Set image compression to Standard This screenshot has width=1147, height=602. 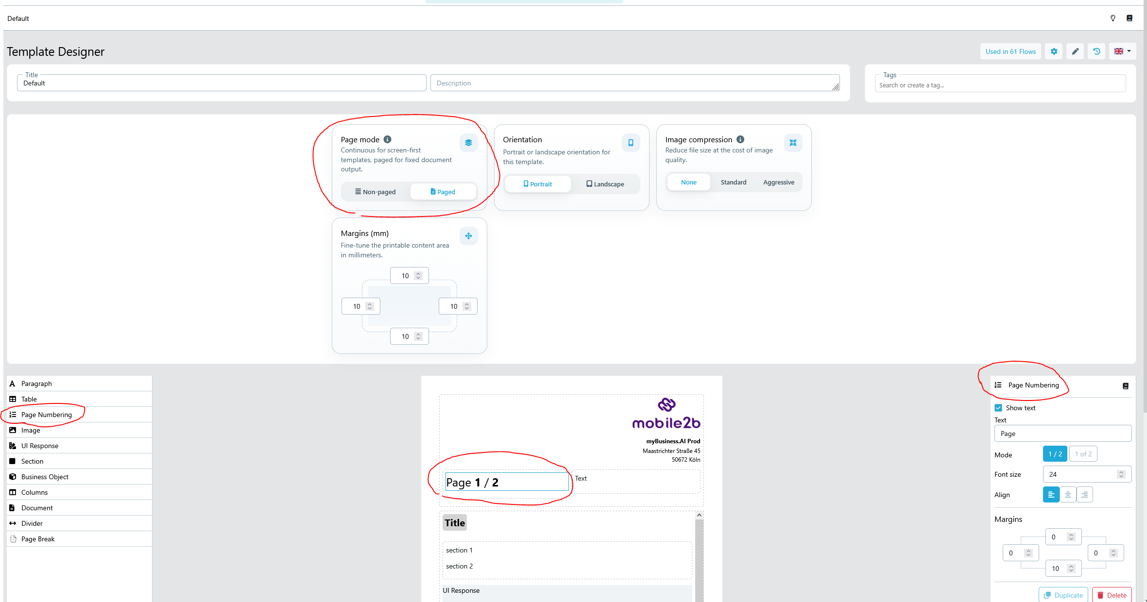tap(734, 182)
